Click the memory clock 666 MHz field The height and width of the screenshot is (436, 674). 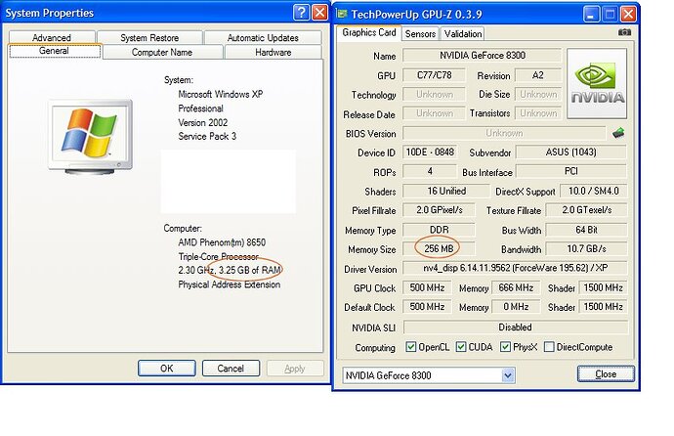pyautogui.click(x=516, y=287)
